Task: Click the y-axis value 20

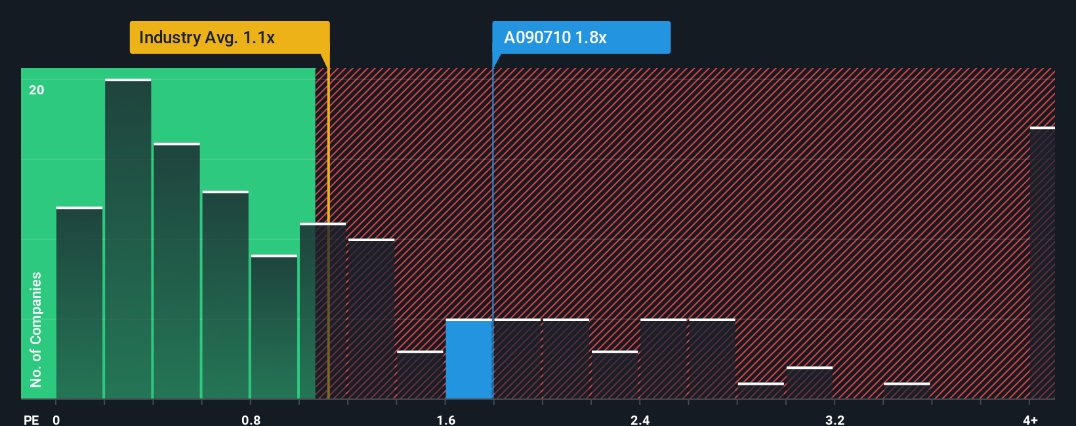Action: pyautogui.click(x=37, y=90)
